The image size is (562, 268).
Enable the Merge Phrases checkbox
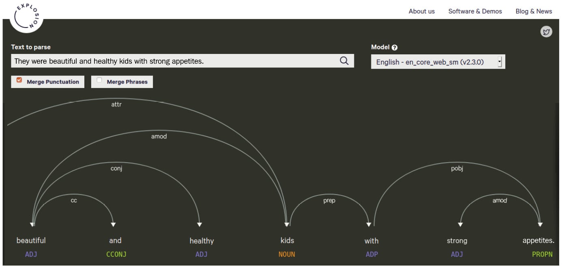[x=99, y=80]
